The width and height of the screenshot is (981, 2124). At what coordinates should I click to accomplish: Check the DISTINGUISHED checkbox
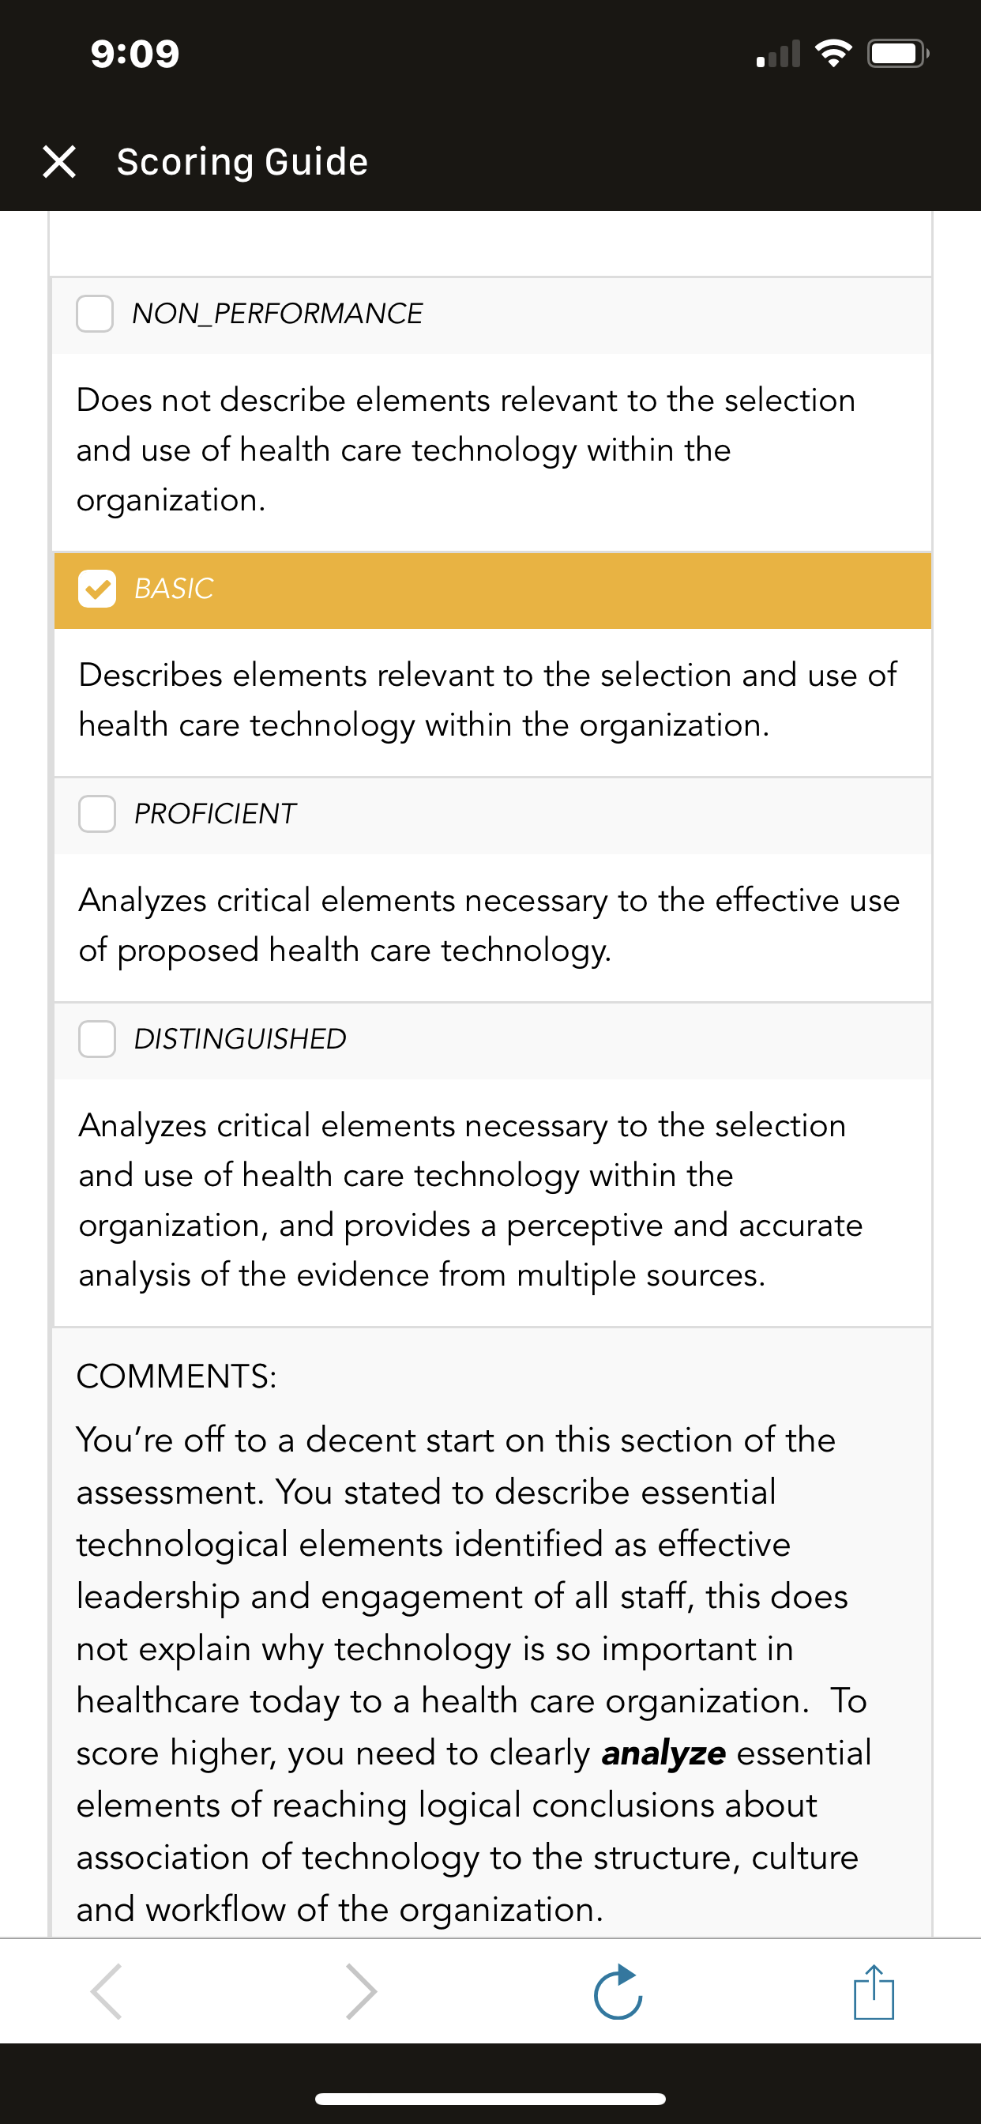click(96, 1039)
